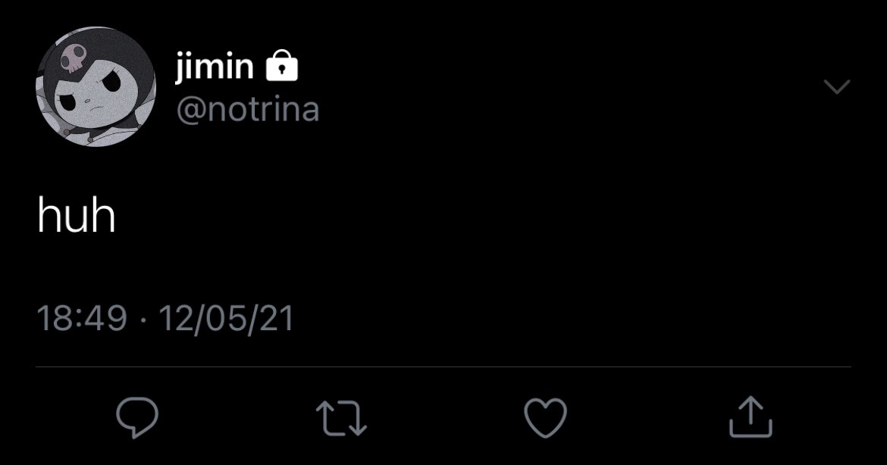Click the 18:49 timestamp
The height and width of the screenshot is (465, 887).
(x=82, y=317)
